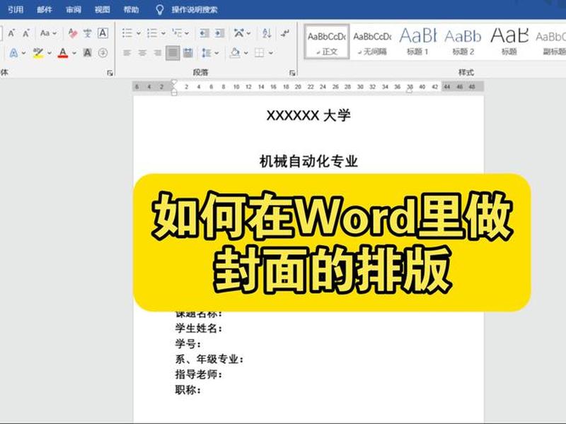The image size is (566, 424).
Task: Click the "指导老师:" line
Action: [x=199, y=375]
